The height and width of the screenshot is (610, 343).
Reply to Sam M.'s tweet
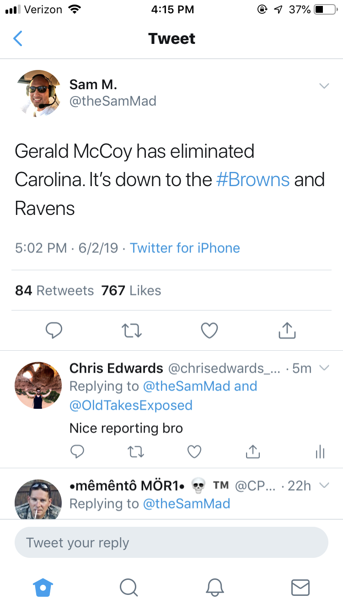(54, 330)
